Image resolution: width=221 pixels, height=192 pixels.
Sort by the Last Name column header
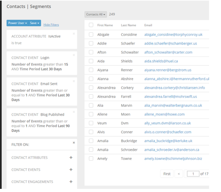(x=128, y=25)
